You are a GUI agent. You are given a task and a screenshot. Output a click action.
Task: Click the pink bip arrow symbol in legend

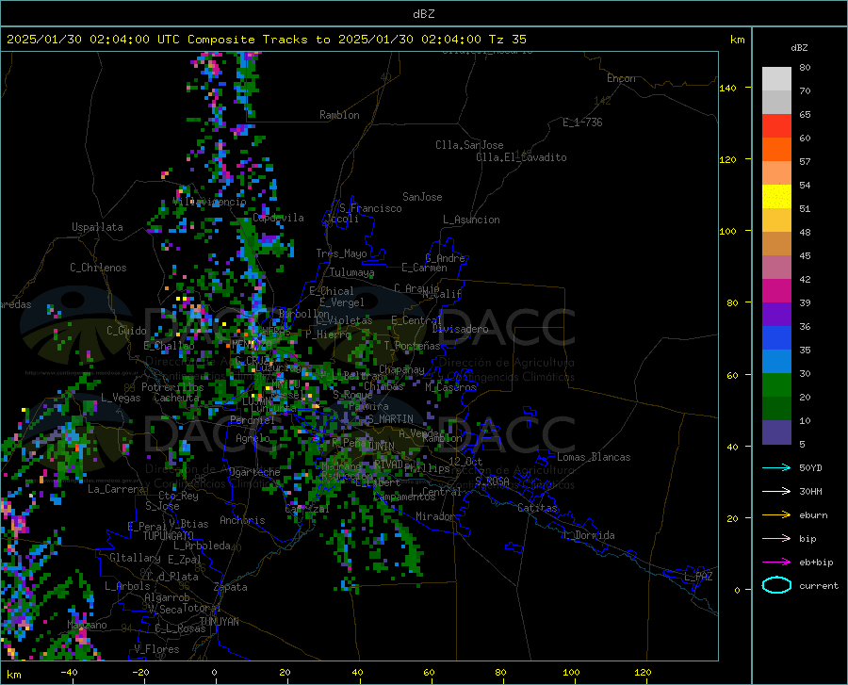(776, 538)
